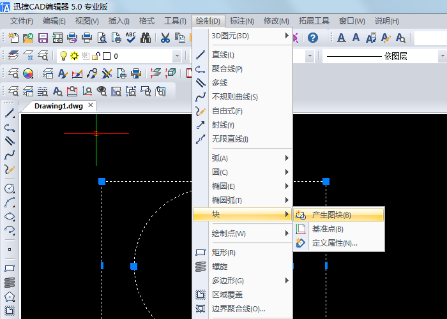Select the Line tool in left toolbar
This screenshot has height=319, width=447.
click(x=10, y=114)
